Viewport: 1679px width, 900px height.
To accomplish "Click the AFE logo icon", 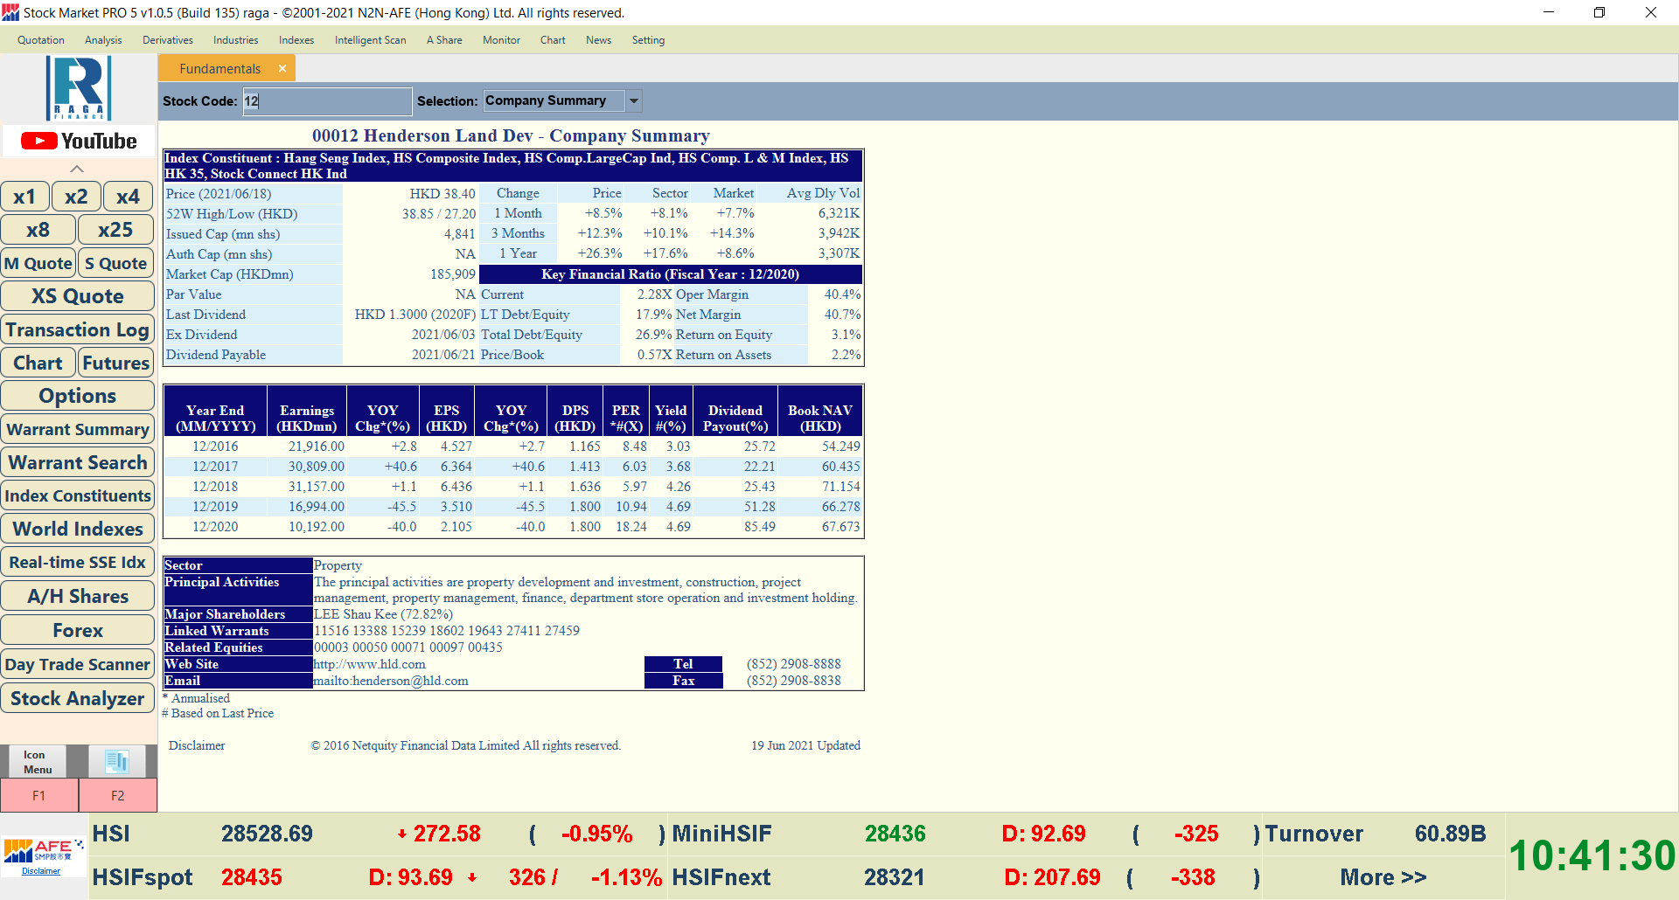I will 42,849.
